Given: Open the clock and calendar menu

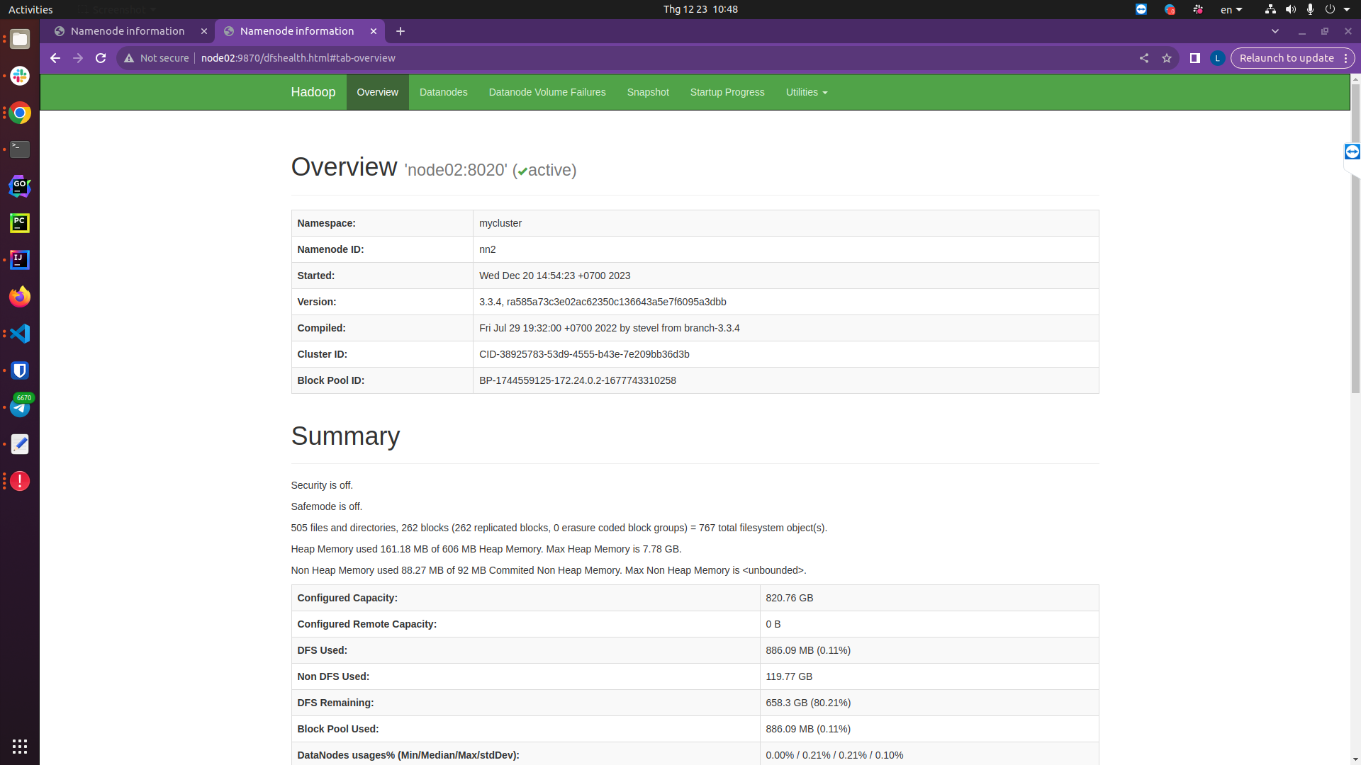Looking at the screenshot, I should coord(700,9).
